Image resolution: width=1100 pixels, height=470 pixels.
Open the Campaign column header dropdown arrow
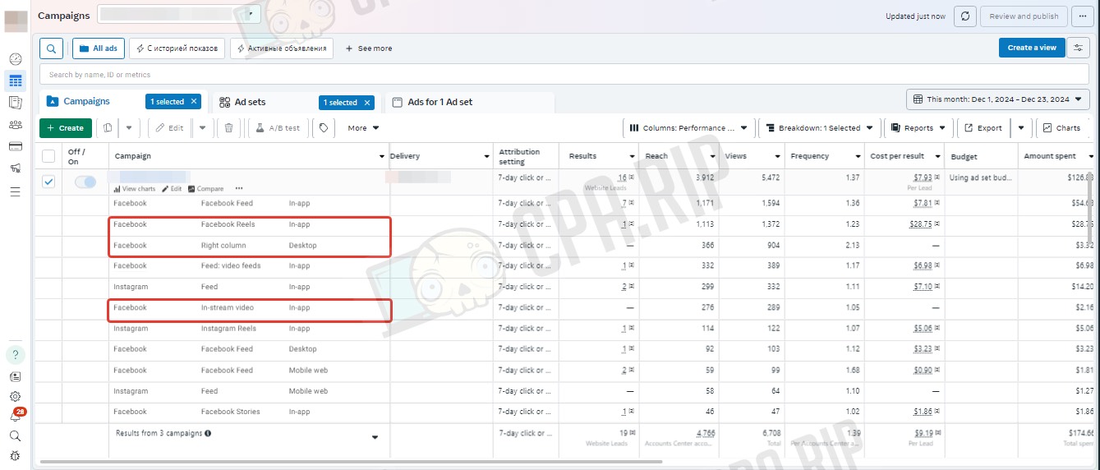382,156
